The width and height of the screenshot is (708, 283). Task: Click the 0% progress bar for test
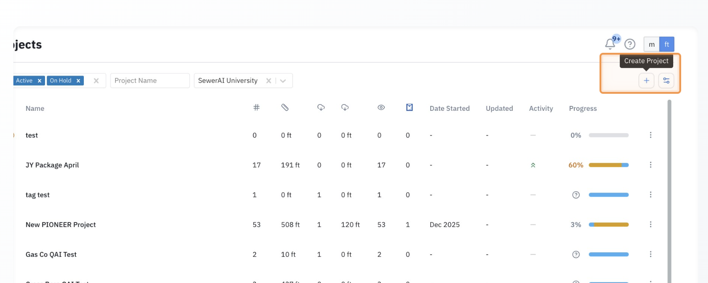click(x=609, y=135)
